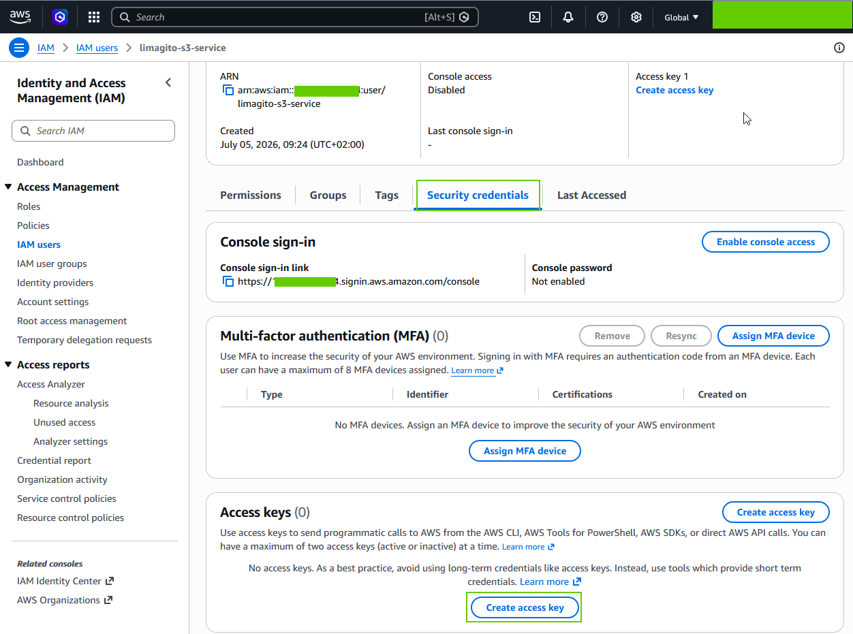The image size is (853, 634).
Task: Open Learn more link about short term credentials
Action: [550, 582]
